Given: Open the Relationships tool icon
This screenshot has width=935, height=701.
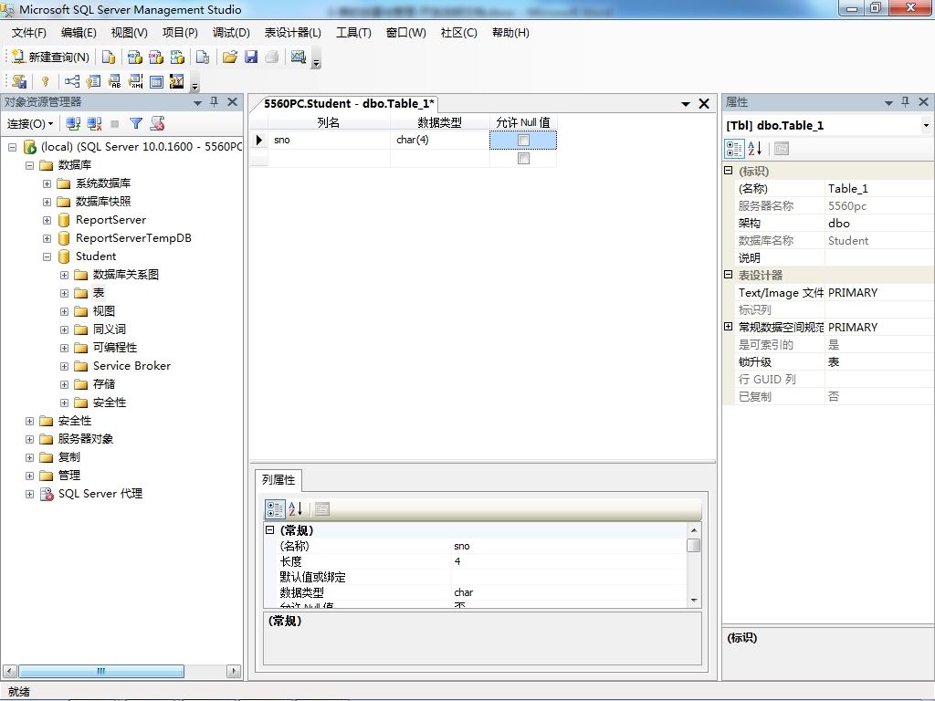Looking at the screenshot, I should click(72, 81).
